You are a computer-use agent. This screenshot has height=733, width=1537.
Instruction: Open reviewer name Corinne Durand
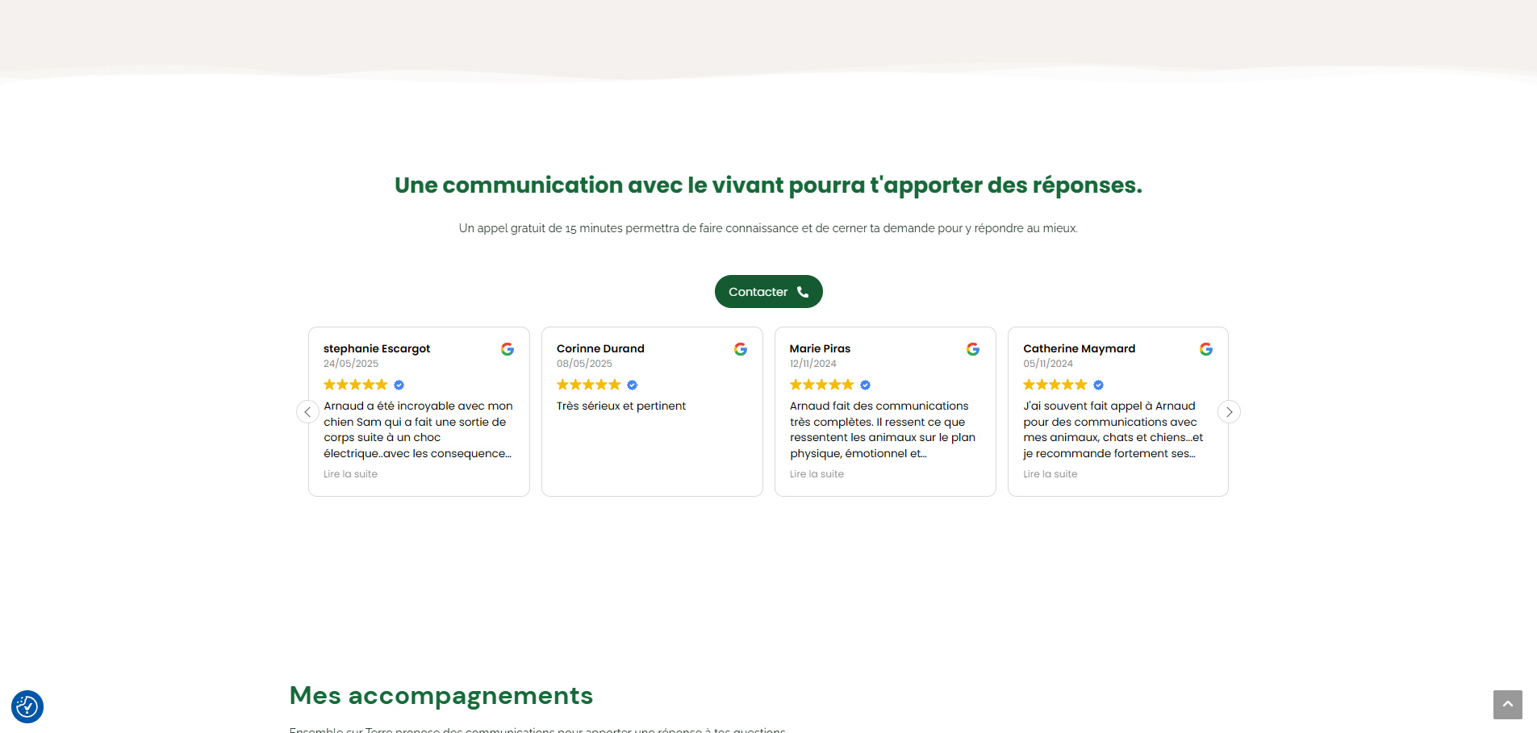(600, 348)
